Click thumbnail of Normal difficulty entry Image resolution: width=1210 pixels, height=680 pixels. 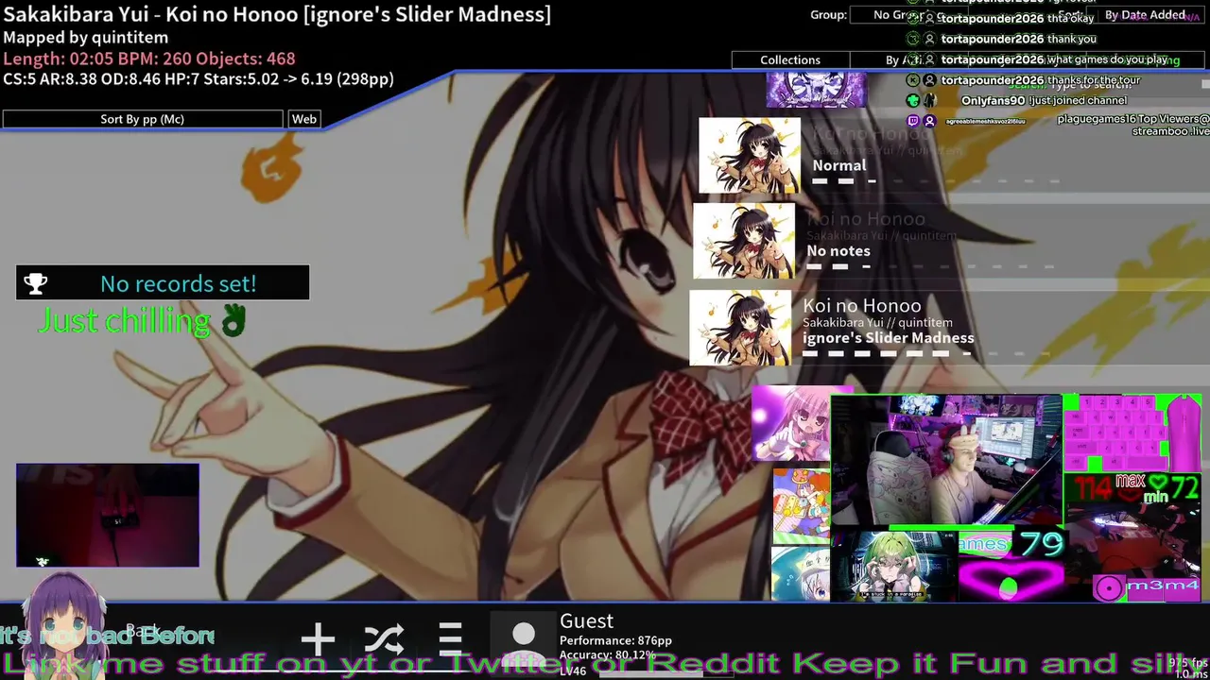(750, 156)
